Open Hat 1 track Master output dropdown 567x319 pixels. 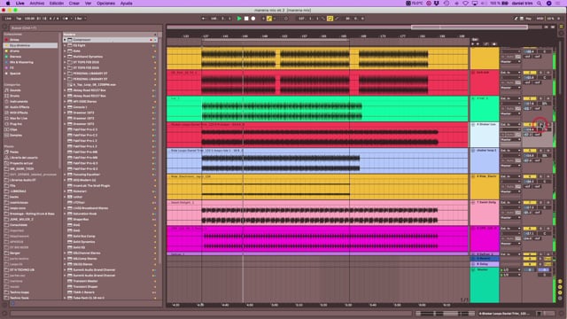(x=510, y=113)
